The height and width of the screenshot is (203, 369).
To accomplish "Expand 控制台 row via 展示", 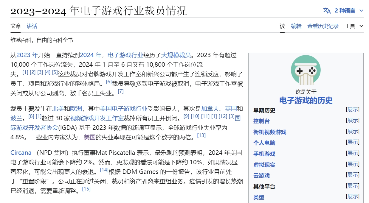I will tap(353, 121).
